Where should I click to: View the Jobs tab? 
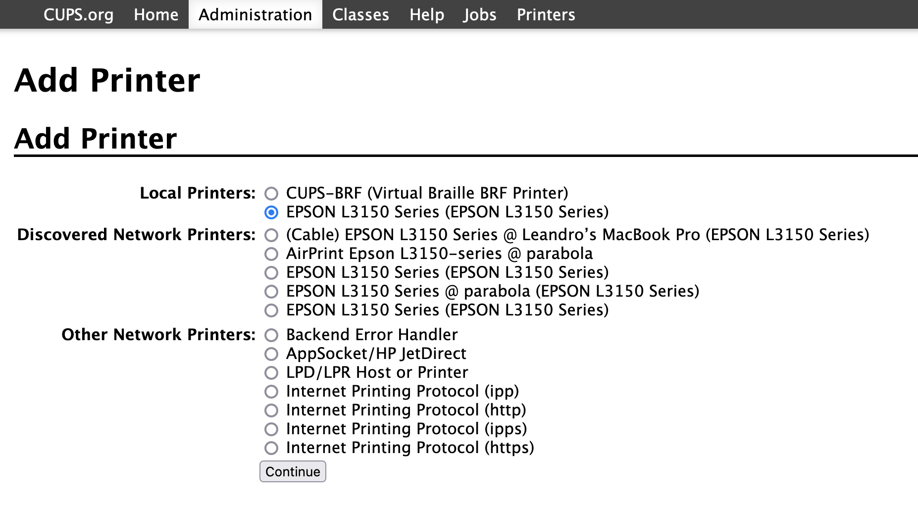click(480, 14)
